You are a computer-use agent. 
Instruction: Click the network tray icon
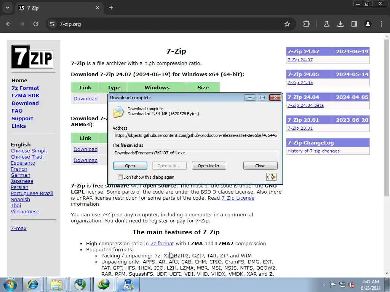point(342,285)
